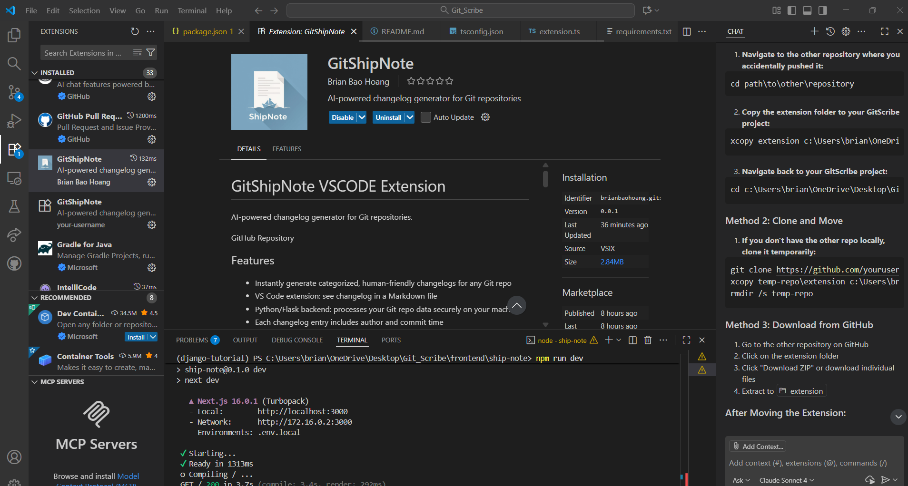This screenshot has width=908, height=486.
Task: Switch to the DEBUG CONSOLE tab
Action: coord(297,340)
